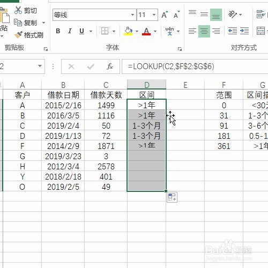The image size is (268, 268).
Task: Toggle bottom vertical alignment
Action: (x=216, y=14)
